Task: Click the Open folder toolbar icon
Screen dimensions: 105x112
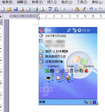Action: coord(9,9)
